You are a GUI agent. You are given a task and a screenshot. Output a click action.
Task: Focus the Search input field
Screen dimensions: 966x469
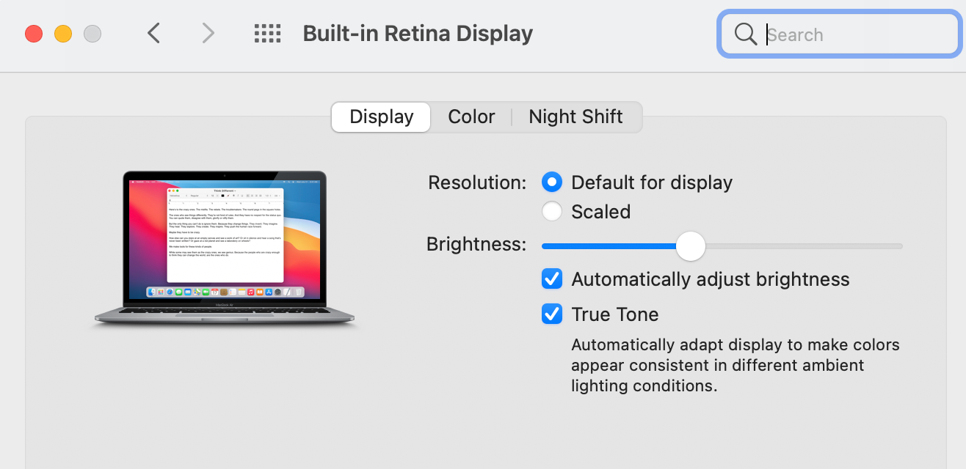pos(851,34)
